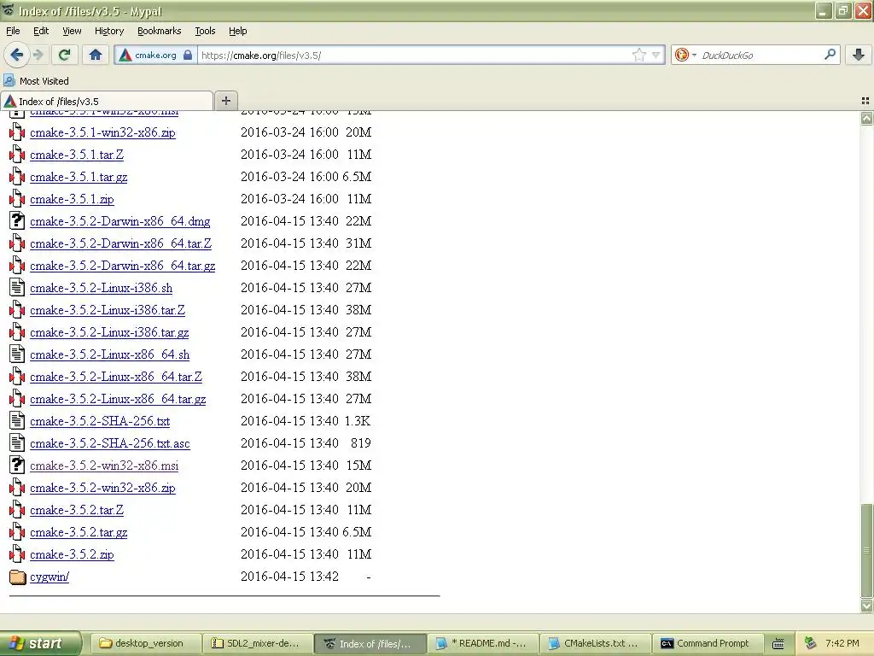The width and height of the screenshot is (874, 656).
Task: Download cmake-3.5.2-win32-x86.msi installer
Action: coord(104,466)
